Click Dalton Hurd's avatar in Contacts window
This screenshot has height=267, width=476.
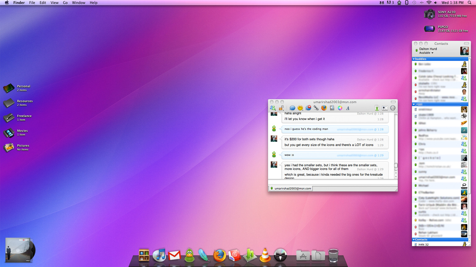click(x=464, y=51)
